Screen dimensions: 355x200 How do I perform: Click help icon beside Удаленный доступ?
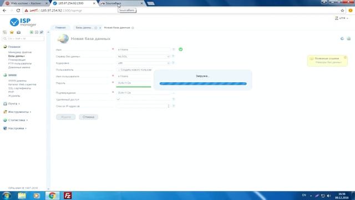[x=174, y=99]
